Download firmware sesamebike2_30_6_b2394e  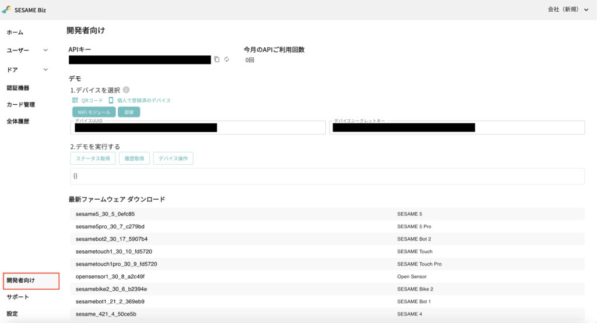pyautogui.click(x=111, y=289)
